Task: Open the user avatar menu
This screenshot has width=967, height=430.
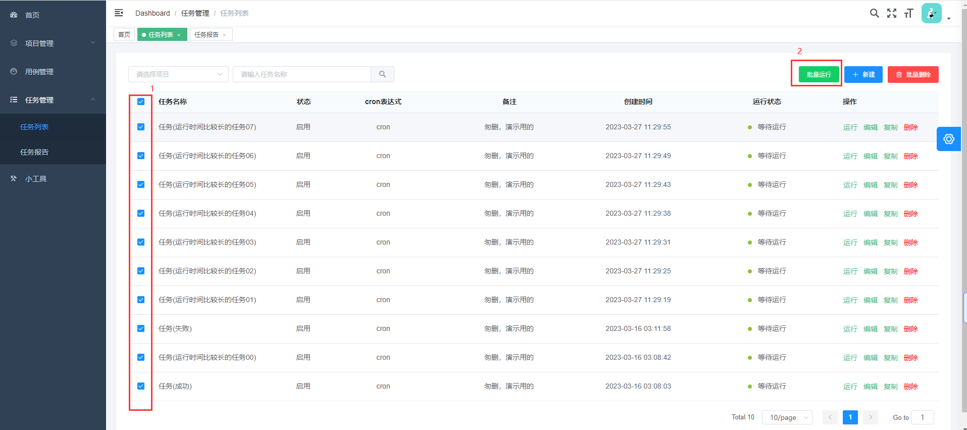Action: [x=932, y=13]
